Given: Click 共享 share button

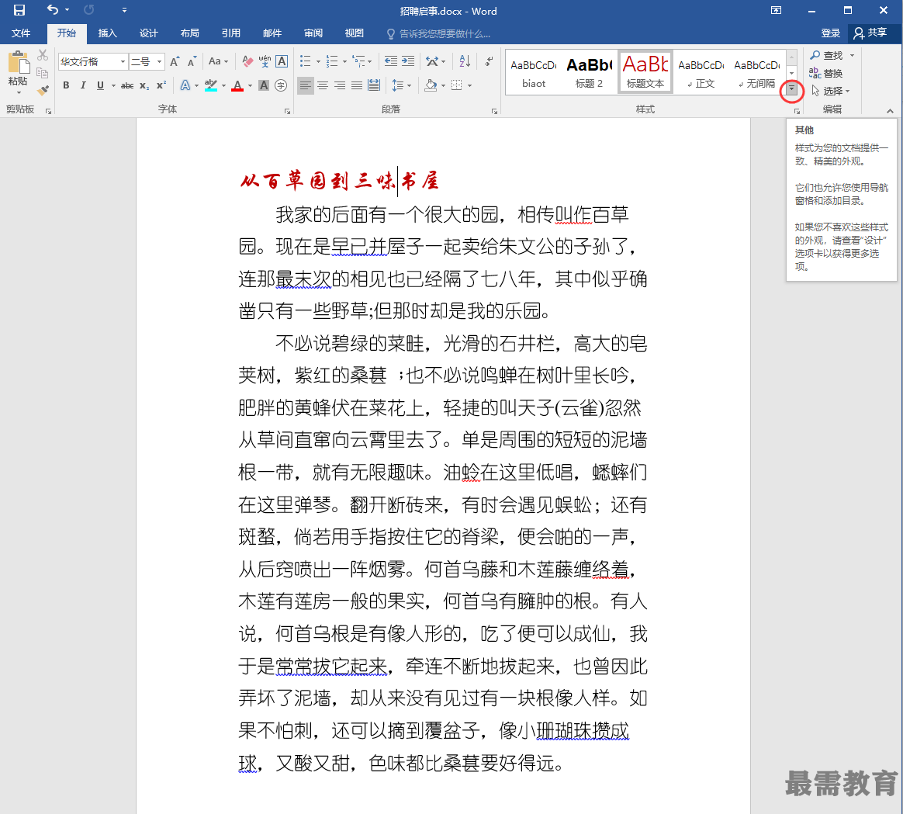Looking at the screenshot, I should (x=870, y=33).
